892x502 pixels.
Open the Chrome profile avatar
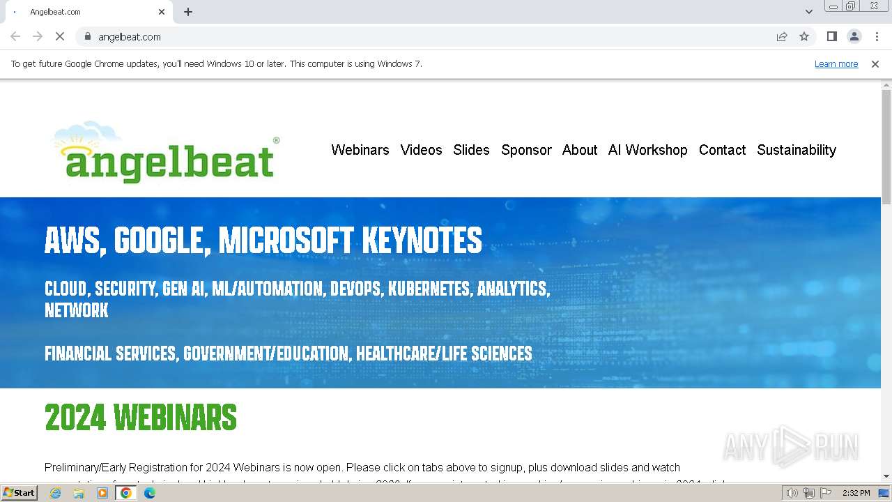click(854, 36)
